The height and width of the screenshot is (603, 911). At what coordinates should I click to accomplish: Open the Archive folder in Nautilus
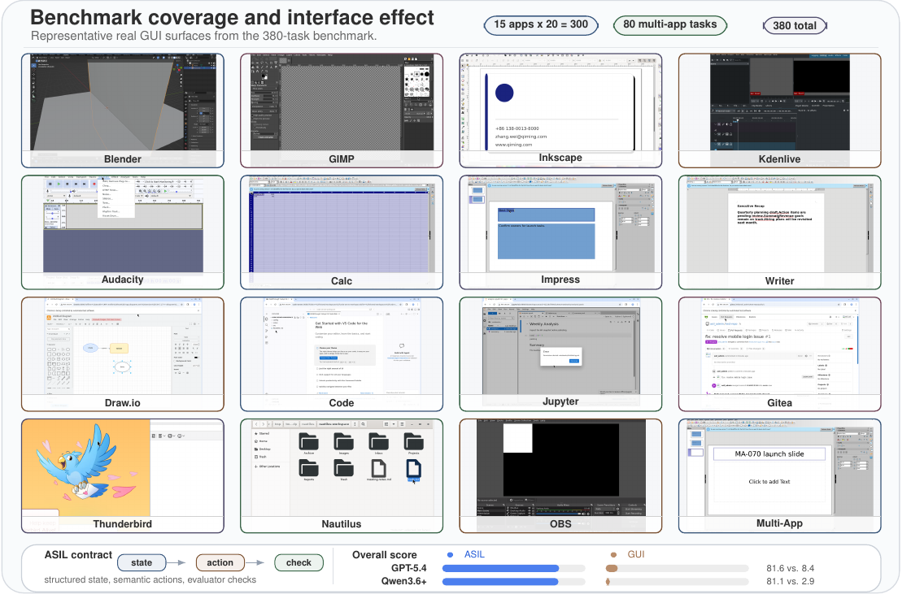[x=308, y=442]
